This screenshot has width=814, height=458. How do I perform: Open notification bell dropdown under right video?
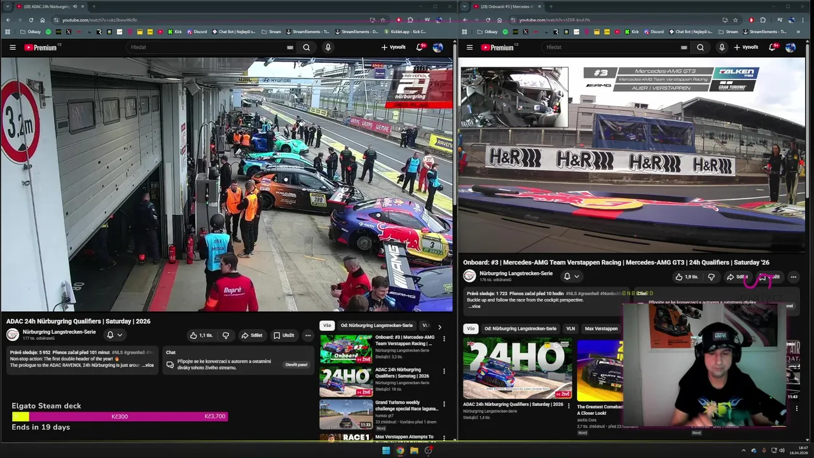(571, 276)
